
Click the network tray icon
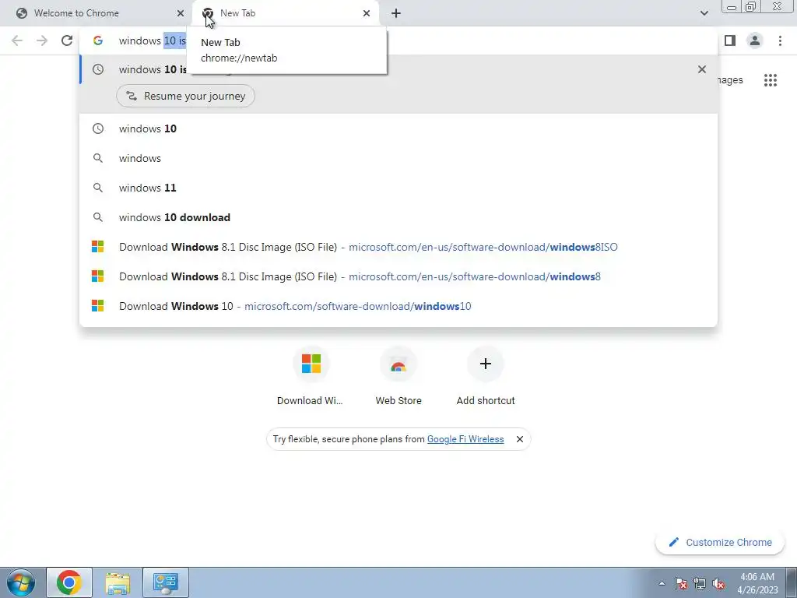tap(700, 583)
